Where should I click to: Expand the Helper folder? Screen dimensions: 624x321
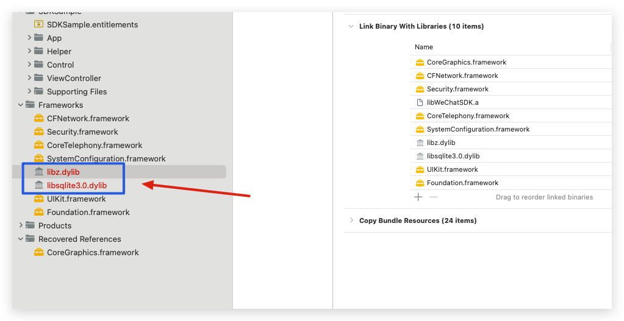pyautogui.click(x=29, y=51)
